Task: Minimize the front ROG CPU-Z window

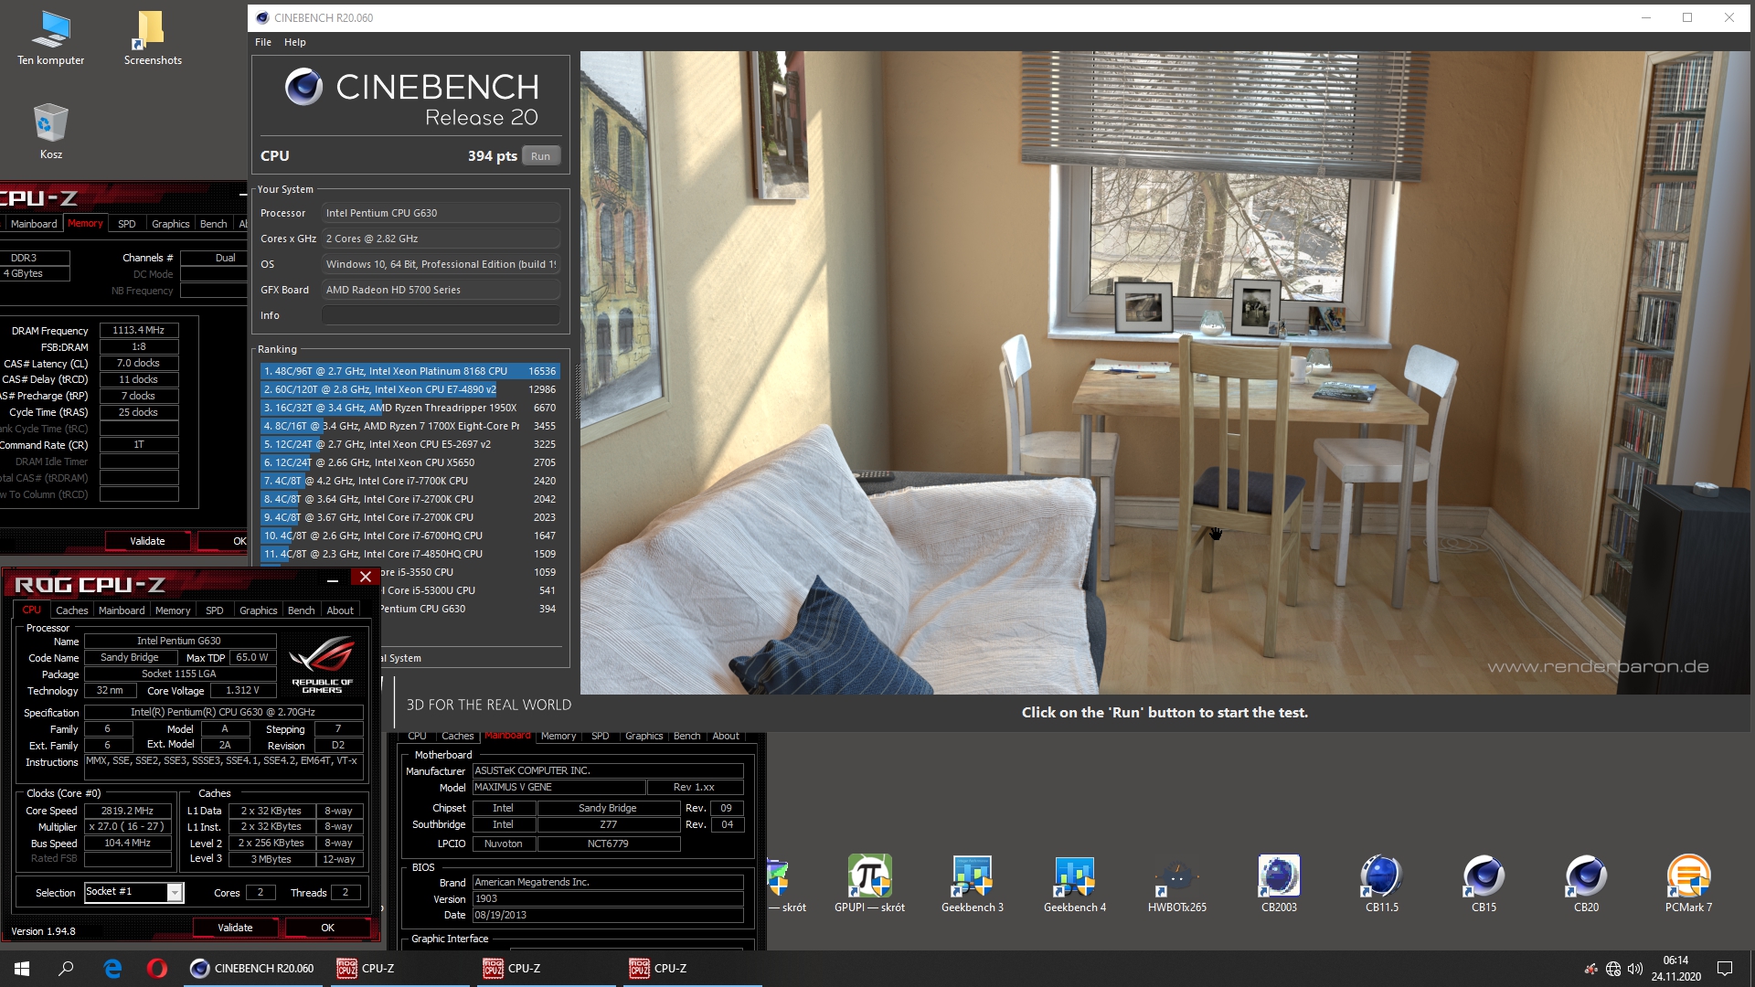Action: point(333,578)
